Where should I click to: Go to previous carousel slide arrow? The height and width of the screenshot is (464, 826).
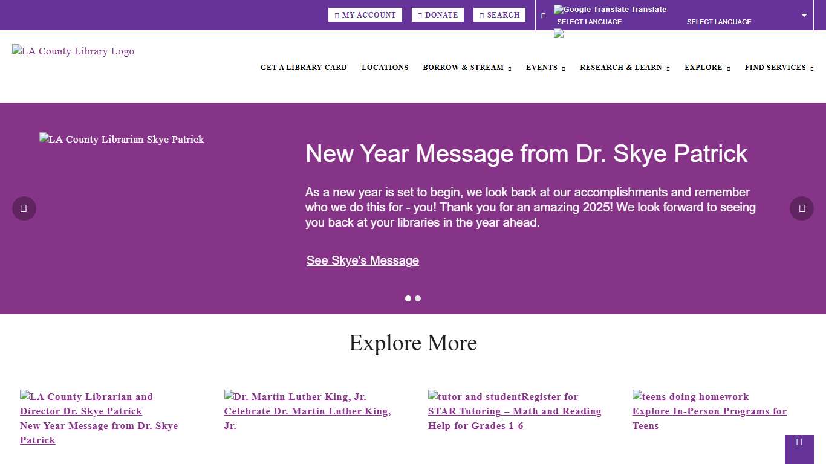point(24,208)
